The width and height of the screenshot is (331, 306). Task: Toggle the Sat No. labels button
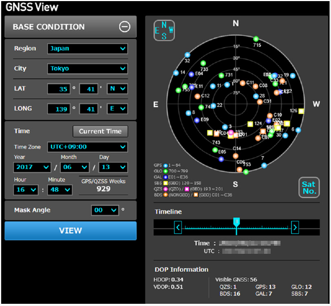309,188
